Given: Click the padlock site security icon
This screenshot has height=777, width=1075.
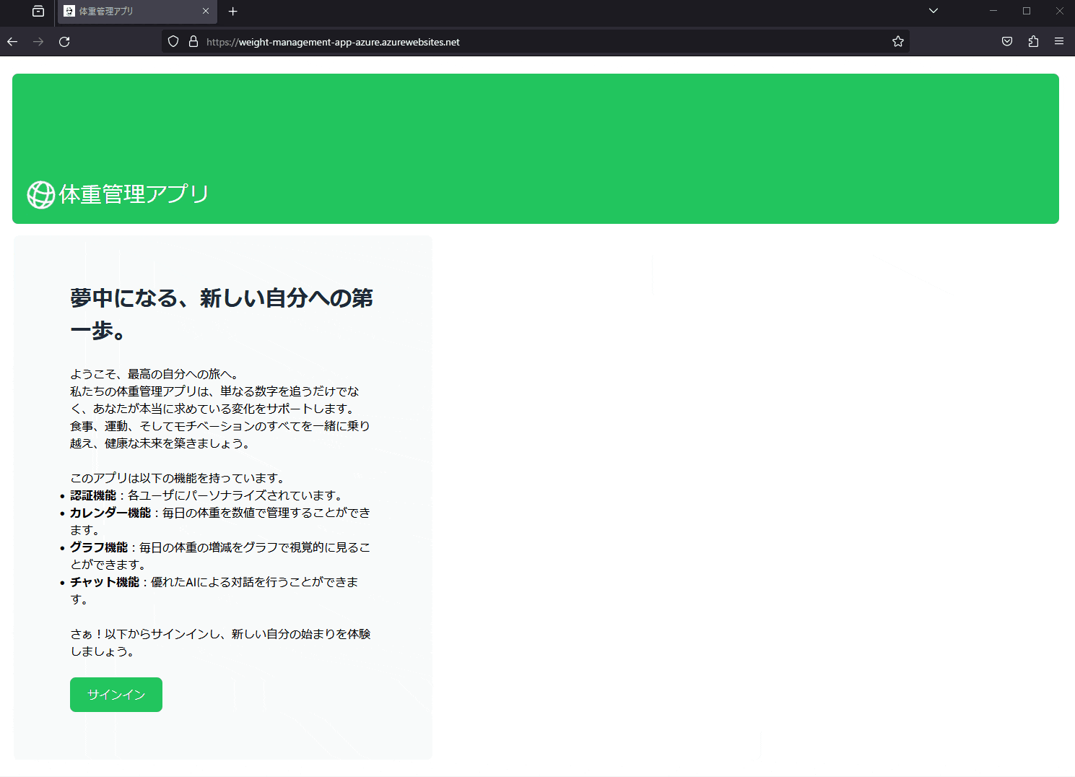Looking at the screenshot, I should pos(193,41).
